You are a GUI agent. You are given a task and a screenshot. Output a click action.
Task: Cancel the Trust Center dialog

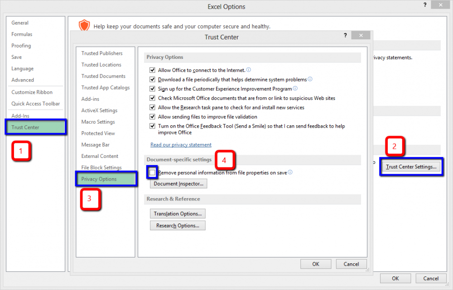(352, 264)
